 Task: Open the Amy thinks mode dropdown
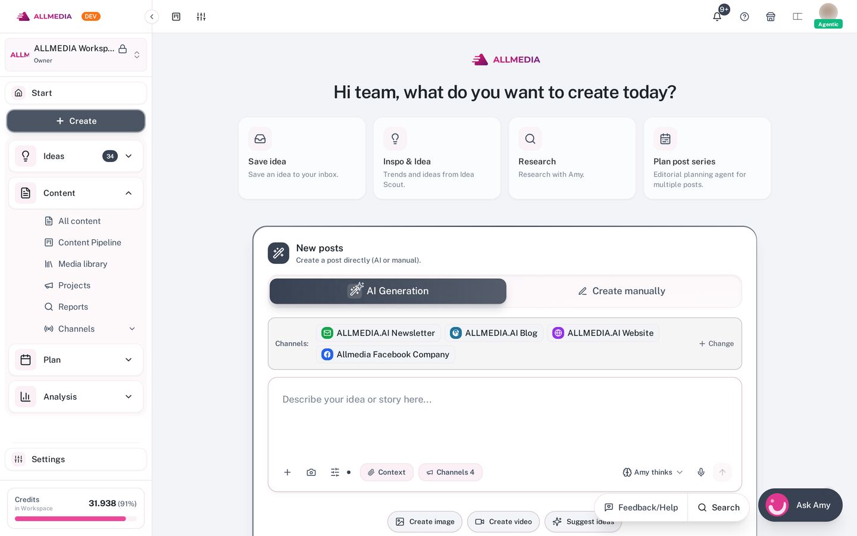pos(652,472)
